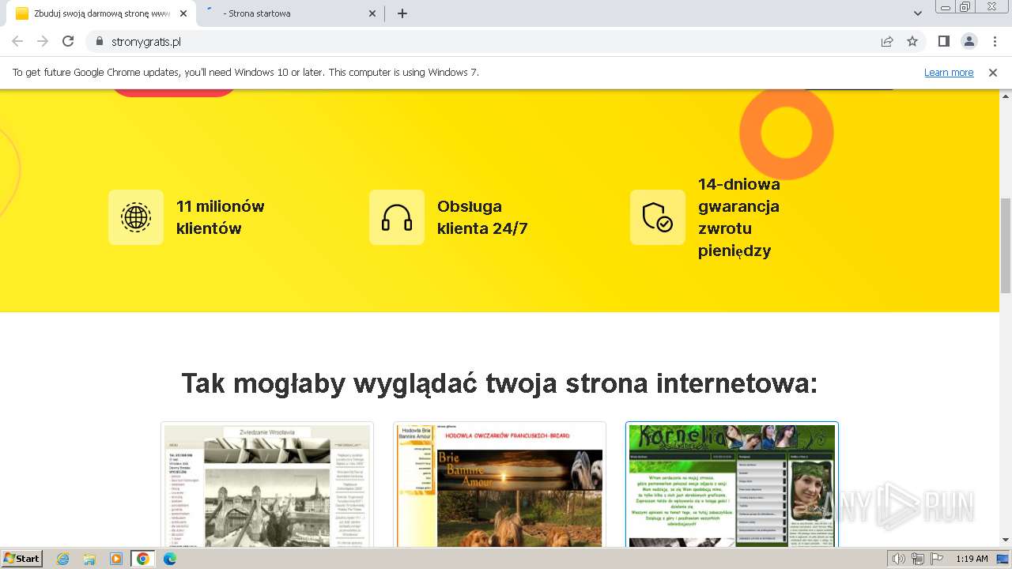Image resolution: width=1012 pixels, height=569 pixels.
Task: Click the headphones icon beside 'Obsługa klienta 24/7'
Action: [397, 217]
